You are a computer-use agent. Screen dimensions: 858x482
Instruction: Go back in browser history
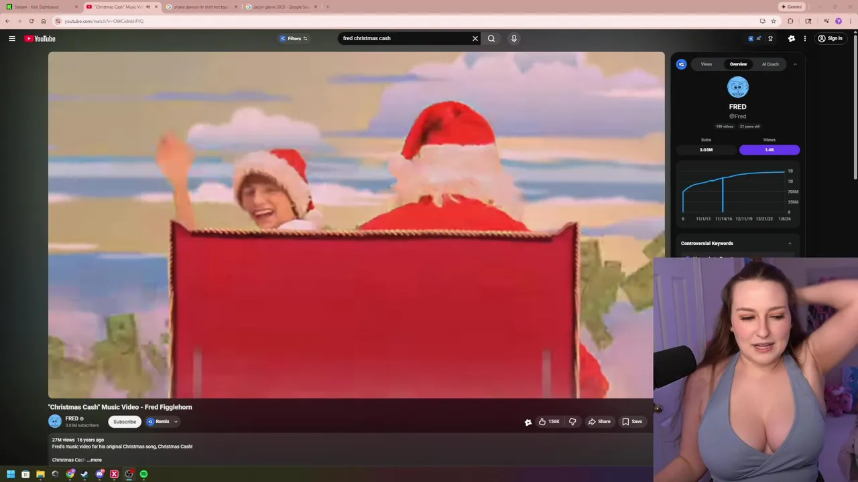tap(7, 21)
